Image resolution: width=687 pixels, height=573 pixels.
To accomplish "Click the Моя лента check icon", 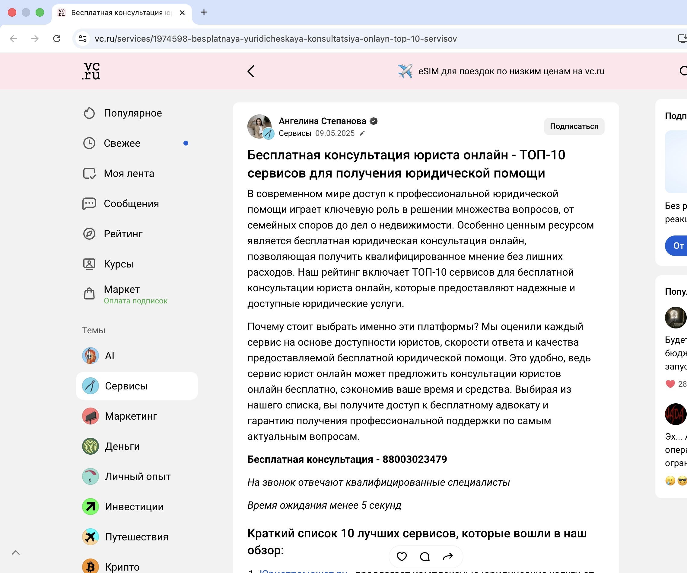I will 89,173.
